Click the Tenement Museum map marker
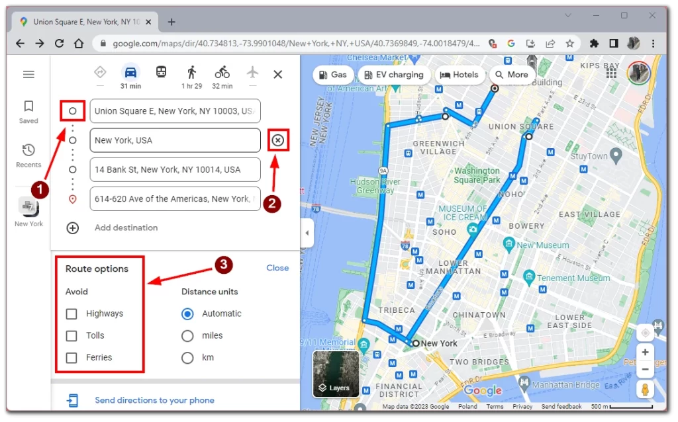 529,277
